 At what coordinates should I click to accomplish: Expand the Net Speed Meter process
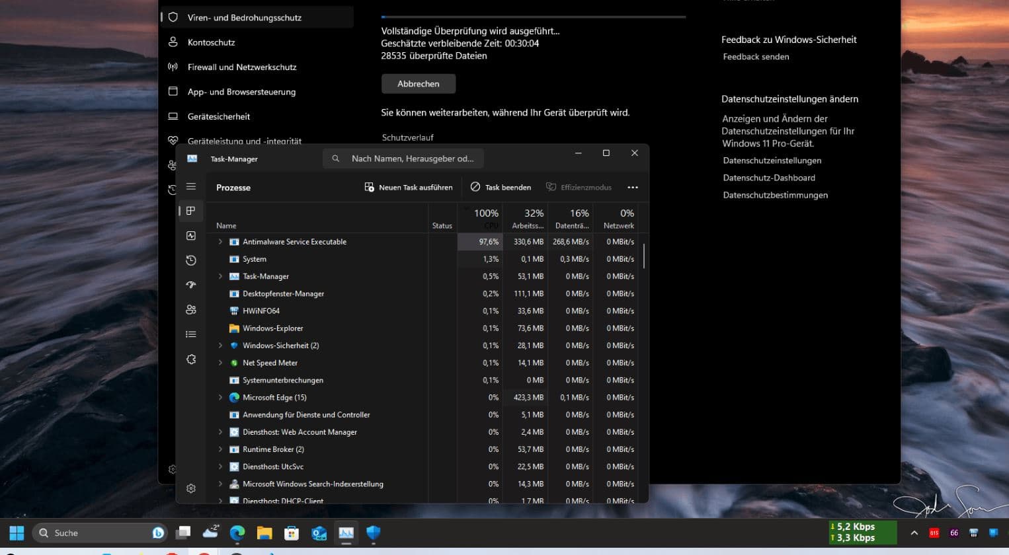pos(220,363)
